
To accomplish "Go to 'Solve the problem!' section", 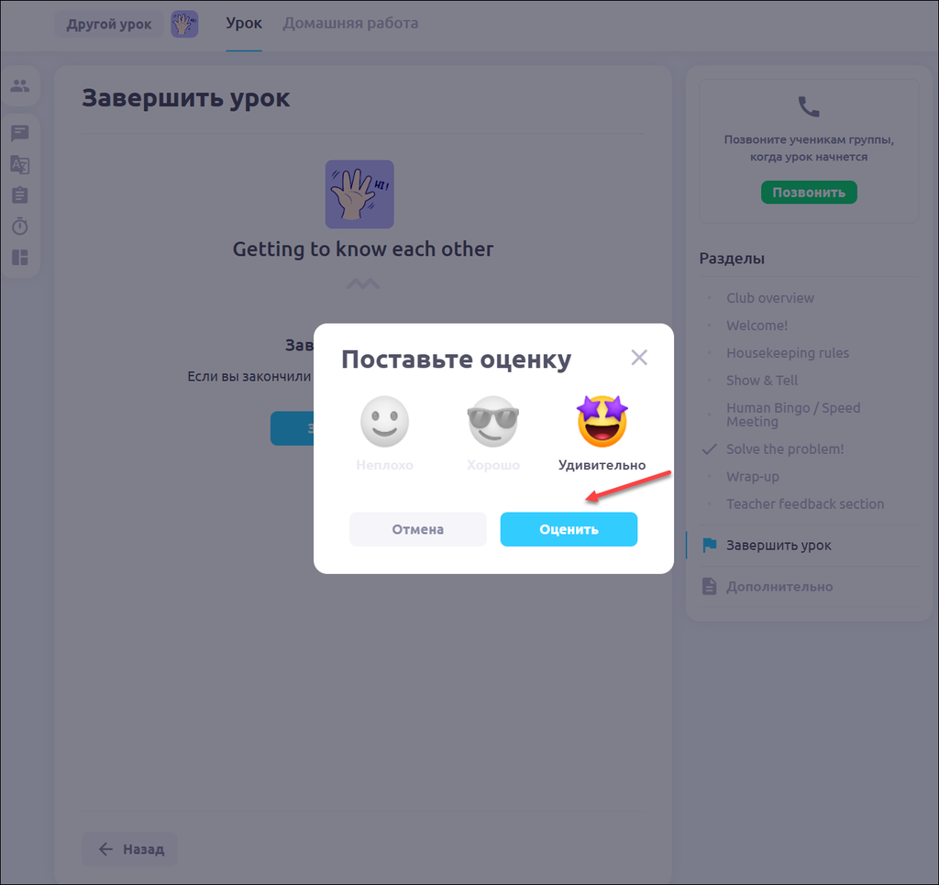I will click(x=785, y=449).
